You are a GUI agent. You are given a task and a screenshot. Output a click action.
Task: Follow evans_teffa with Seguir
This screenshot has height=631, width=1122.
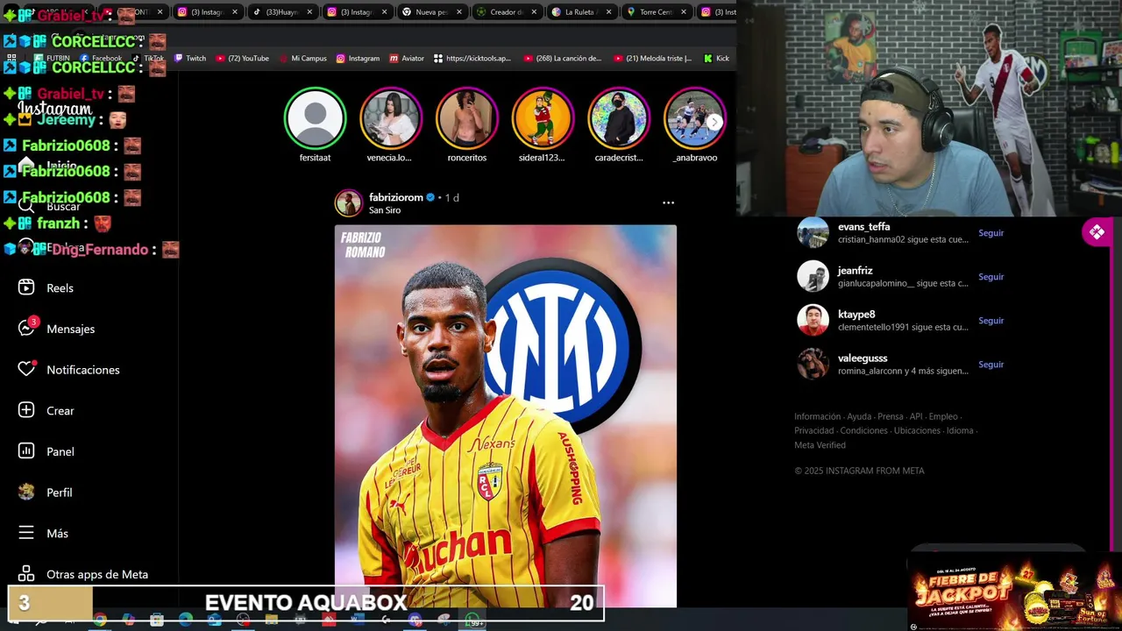pos(991,233)
